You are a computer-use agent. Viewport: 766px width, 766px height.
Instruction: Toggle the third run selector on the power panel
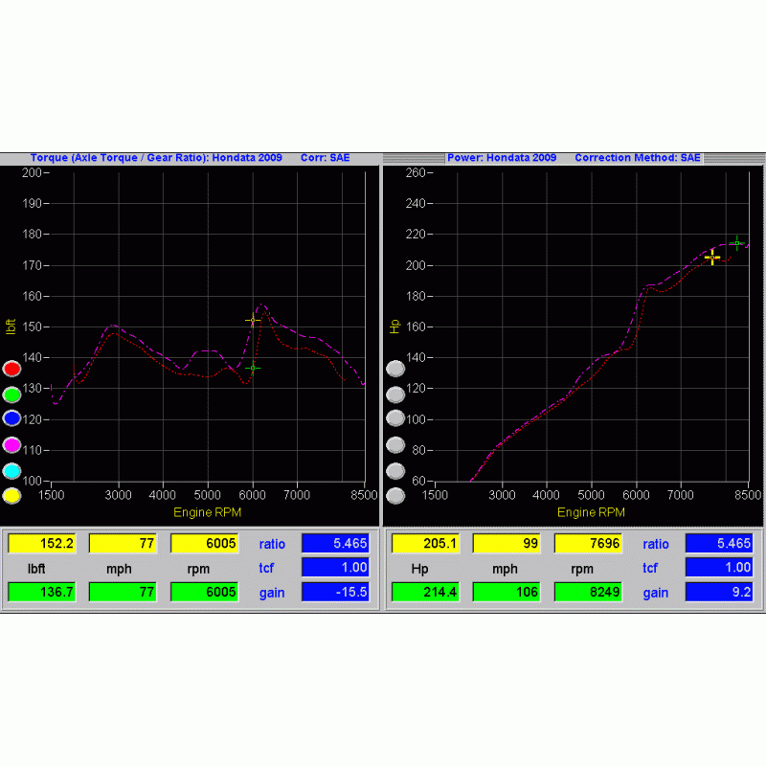[395, 418]
